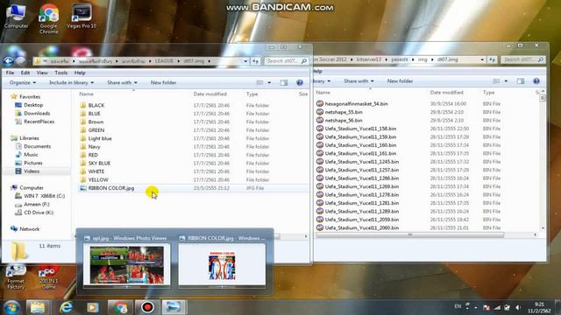Open Organize dropdown in left Explorer
The width and height of the screenshot is (561, 315).
pos(23,82)
